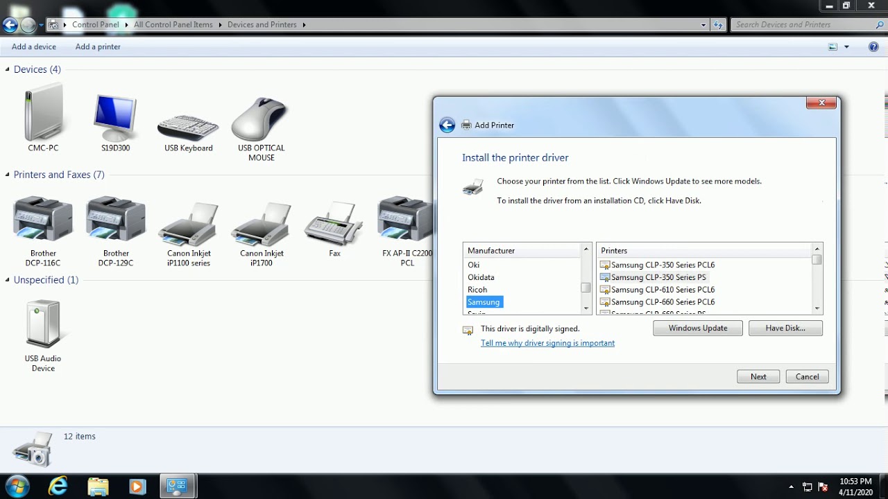
Task: Open the Help question mark icon
Action: point(873,46)
